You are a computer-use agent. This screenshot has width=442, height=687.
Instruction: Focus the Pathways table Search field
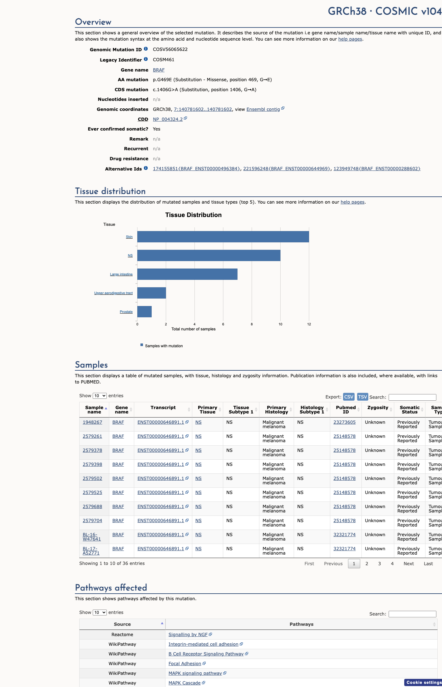coord(412,614)
